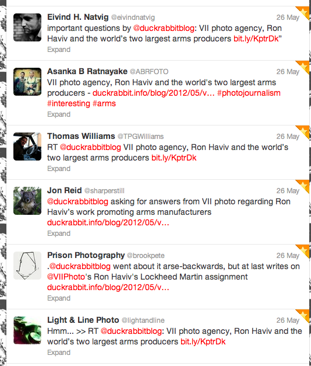Open @lightandline handle

click(x=143, y=320)
